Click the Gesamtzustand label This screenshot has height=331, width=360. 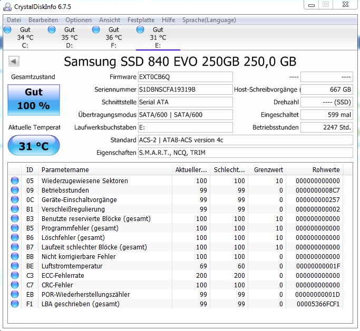pos(33,77)
